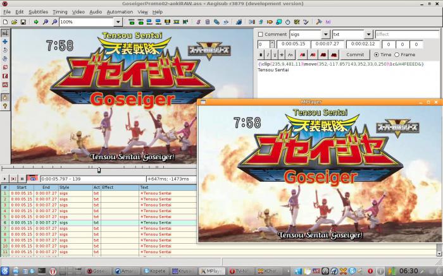Select the rotate Z video tool
The image size is (443, 276).
(5, 50)
